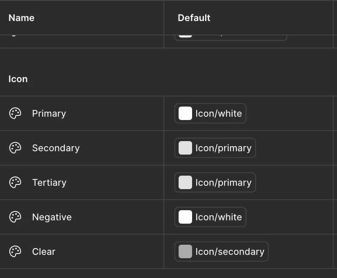Click the white swatch in Primary row
This screenshot has height=278, width=337.
click(185, 113)
